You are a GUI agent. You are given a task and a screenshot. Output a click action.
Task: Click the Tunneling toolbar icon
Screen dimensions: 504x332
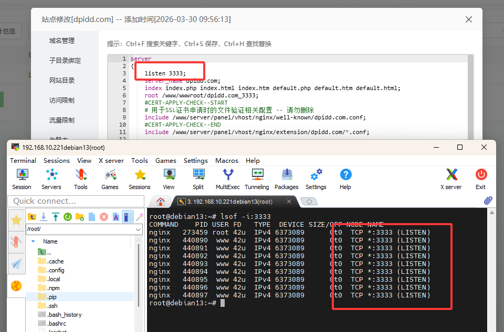257,179
